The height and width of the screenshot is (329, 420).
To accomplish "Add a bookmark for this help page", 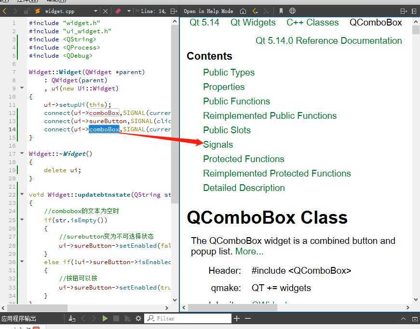I will tap(281, 11).
